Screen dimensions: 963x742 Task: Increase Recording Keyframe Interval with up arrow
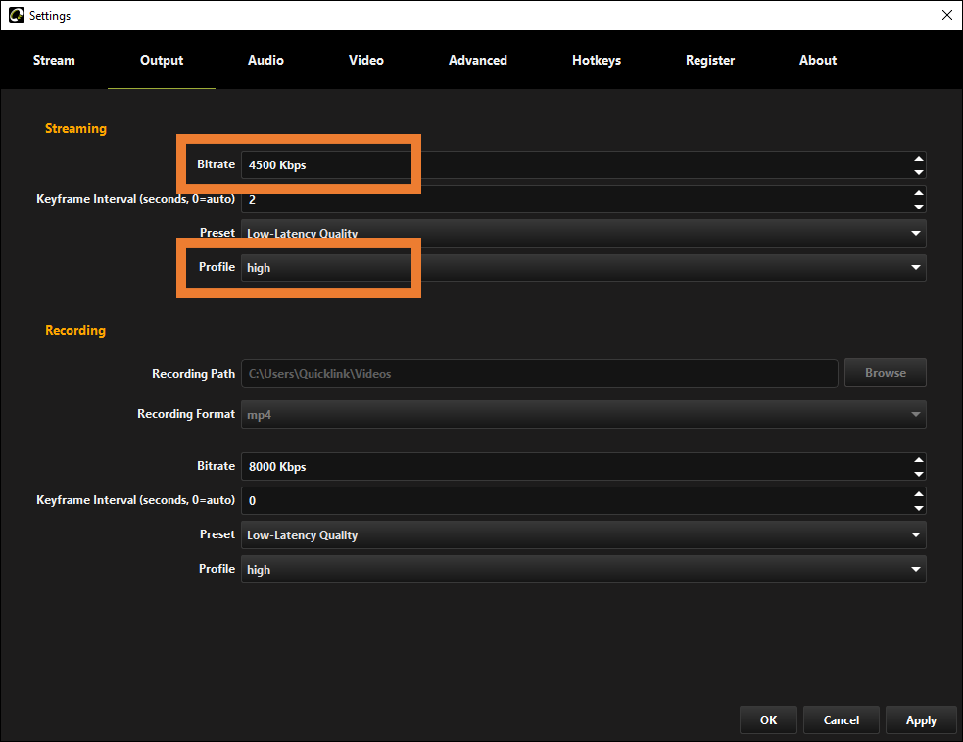[x=918, y=494]
